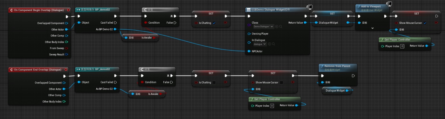445x119 pixels.
Task: Click the red delegate pin on End Overlap event
Action: click(66, 69)
